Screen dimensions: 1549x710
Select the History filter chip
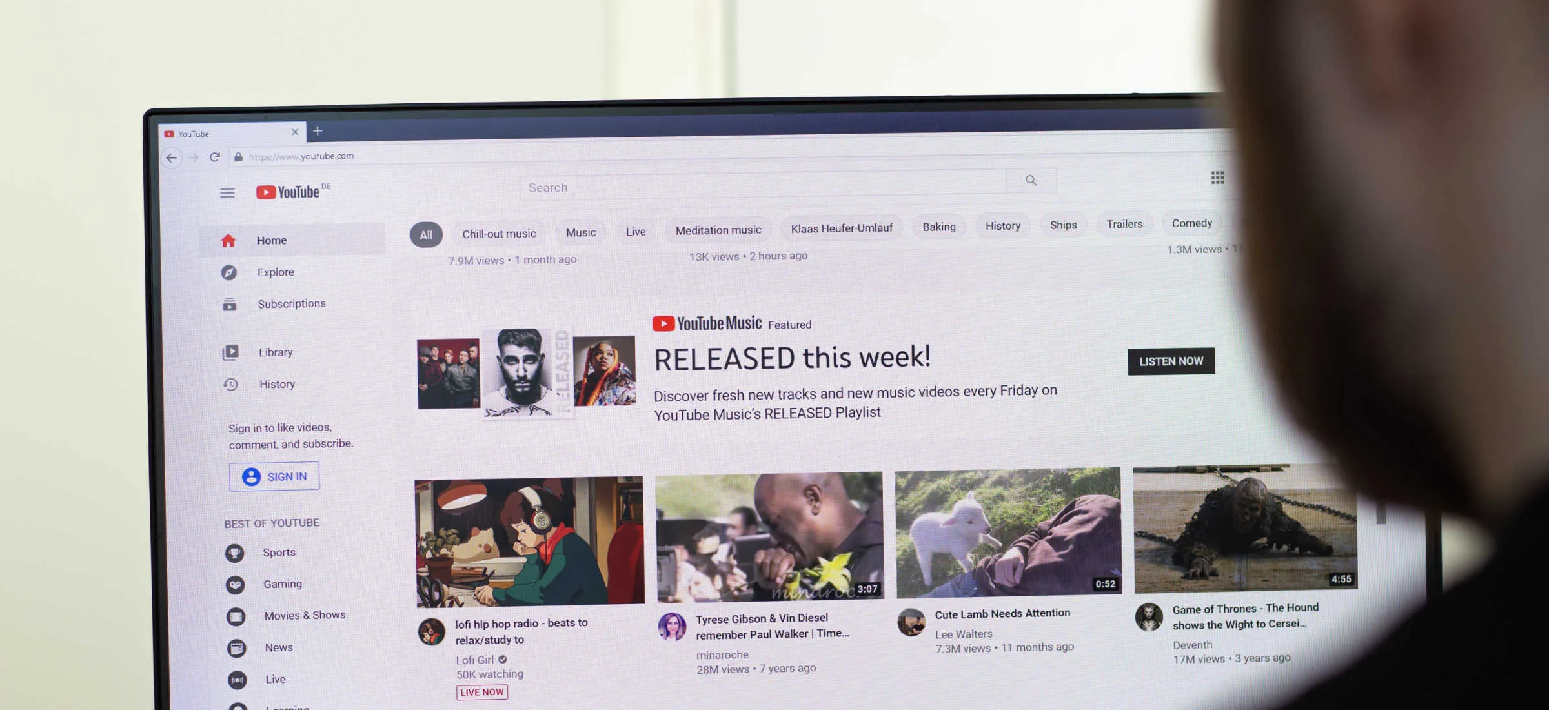1003,225
